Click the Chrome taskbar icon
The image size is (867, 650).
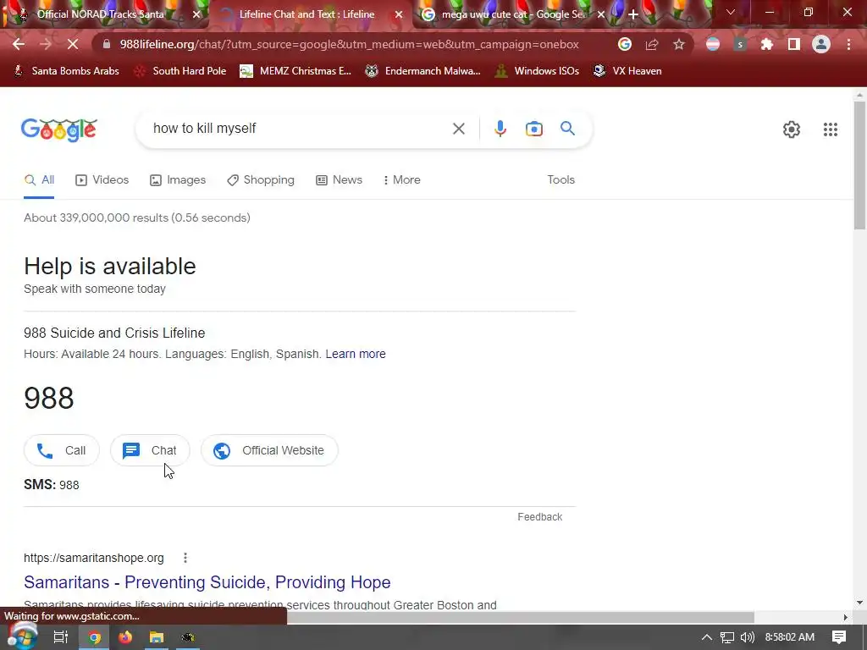[95, 637]
